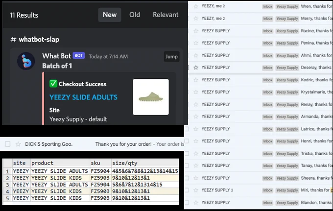Star the Kedric YEEZY SUPPLY email
This screenshot has height=211, width=333.
(x=196, y=80)
